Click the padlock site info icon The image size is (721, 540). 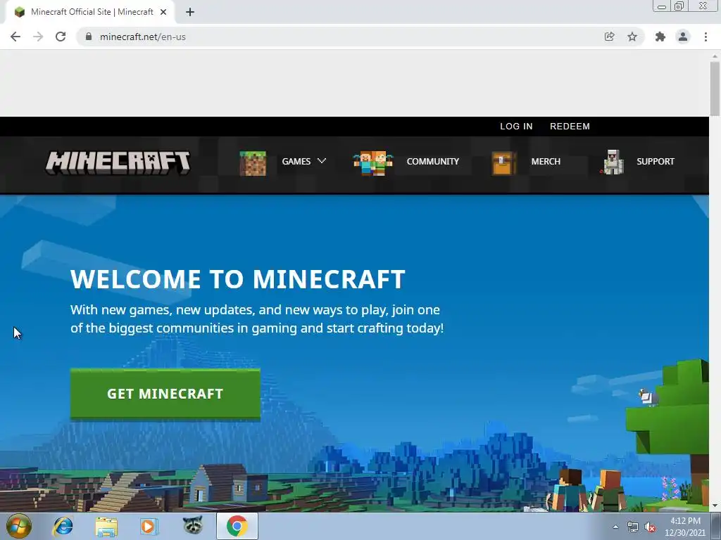89,37
